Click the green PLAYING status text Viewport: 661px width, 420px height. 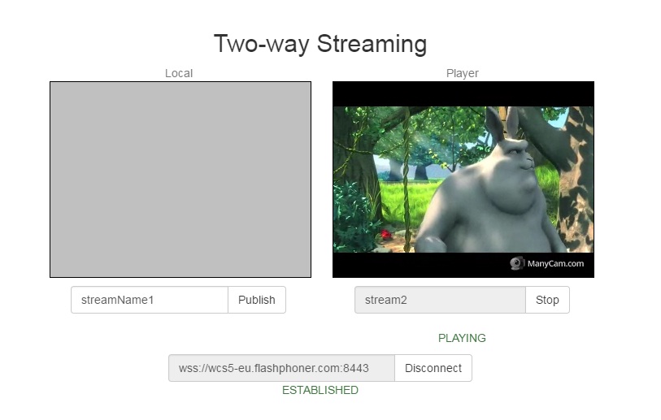pyautogui.click(x=462, y=338)
